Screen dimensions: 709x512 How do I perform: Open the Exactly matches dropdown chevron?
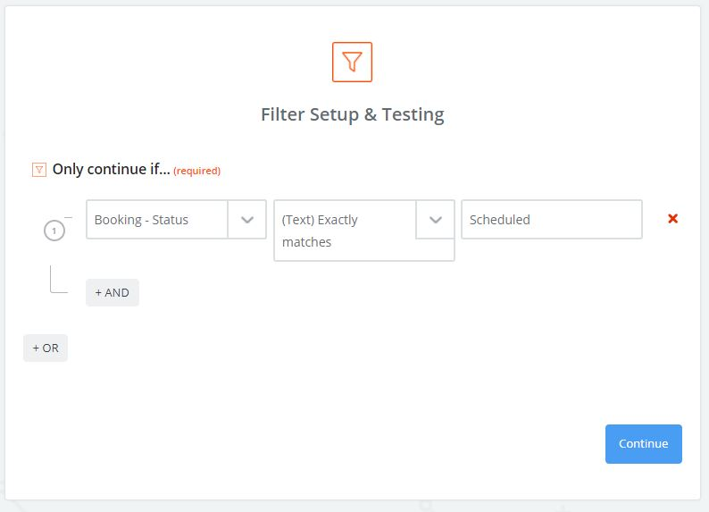click(435, 220)
